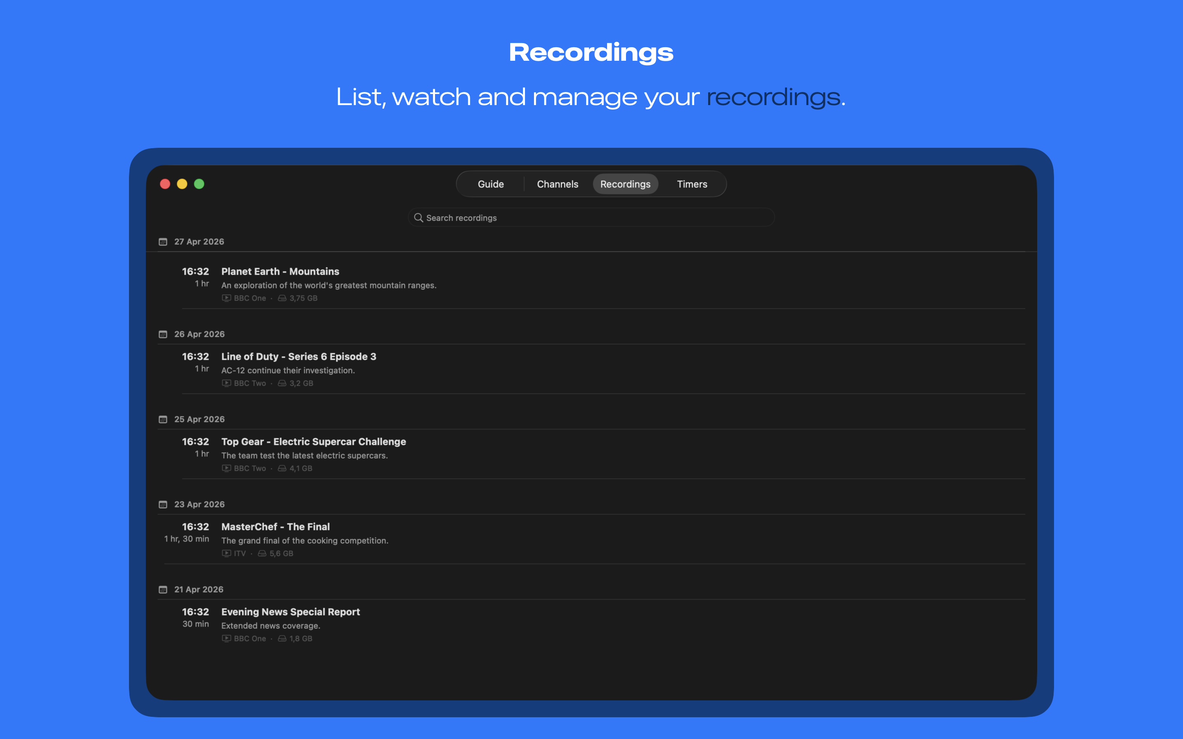This screenshot has height=739, width=1183.
Task: Click the 25 Apr 2026 date header
Action: pos(200,419)
